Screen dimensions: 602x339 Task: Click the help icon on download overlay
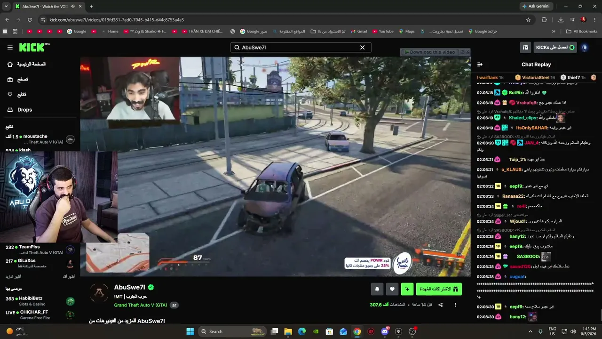(x=462, y=52)
